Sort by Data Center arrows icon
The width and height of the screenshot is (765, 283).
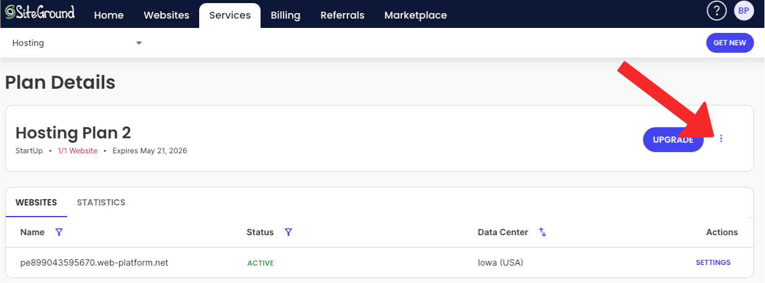[542, 232]
